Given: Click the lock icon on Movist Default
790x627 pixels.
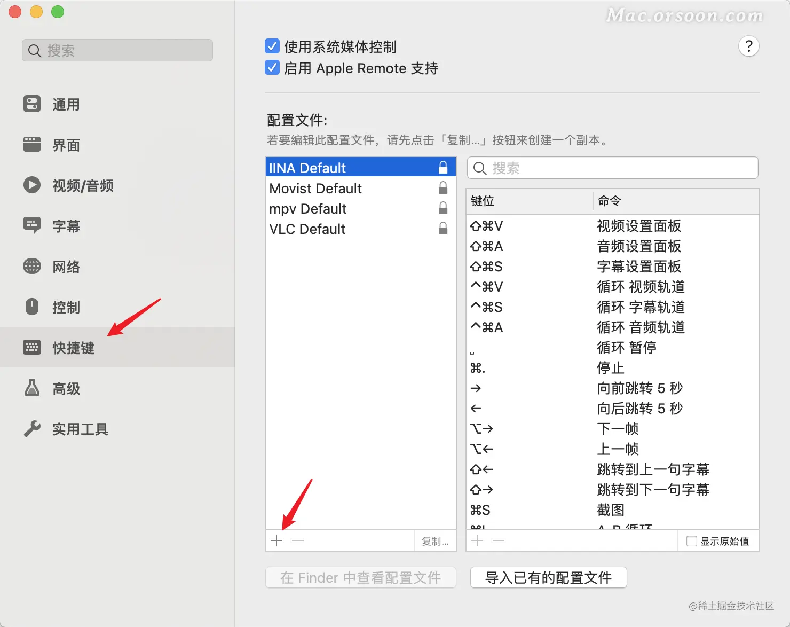Looking at the screenshot, I should coord(443,188).
